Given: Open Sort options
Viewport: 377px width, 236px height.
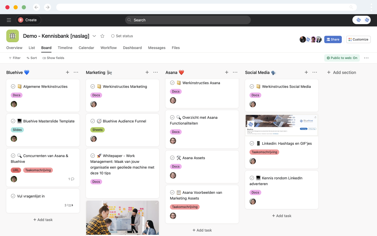Looking at the screenshot, I should pyautogui.click(x=32, y=58).
